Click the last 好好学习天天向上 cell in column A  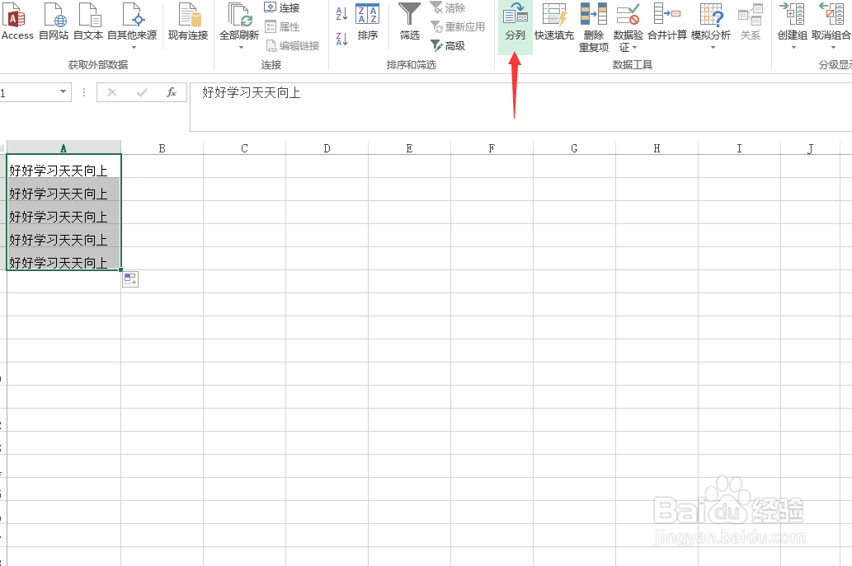point(64,259)
